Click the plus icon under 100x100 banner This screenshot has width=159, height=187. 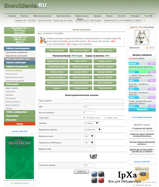[x=134, y=185]
